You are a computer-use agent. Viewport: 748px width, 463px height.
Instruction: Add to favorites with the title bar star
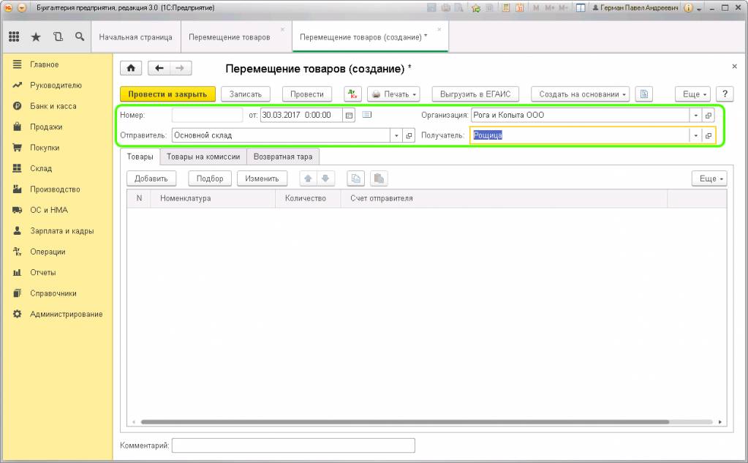pos(475,7)
